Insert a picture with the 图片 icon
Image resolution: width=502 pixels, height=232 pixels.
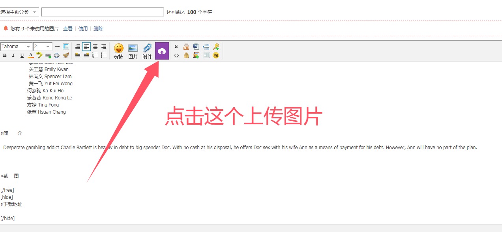[133, 51]
